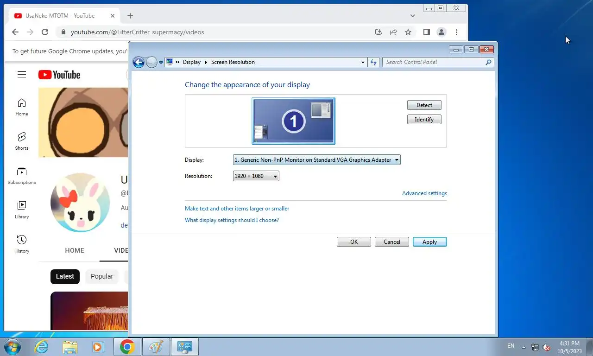Open the Display dropdown selector
Screen dimensions: 593x356
pyautogui.click(x=316, y=160)
